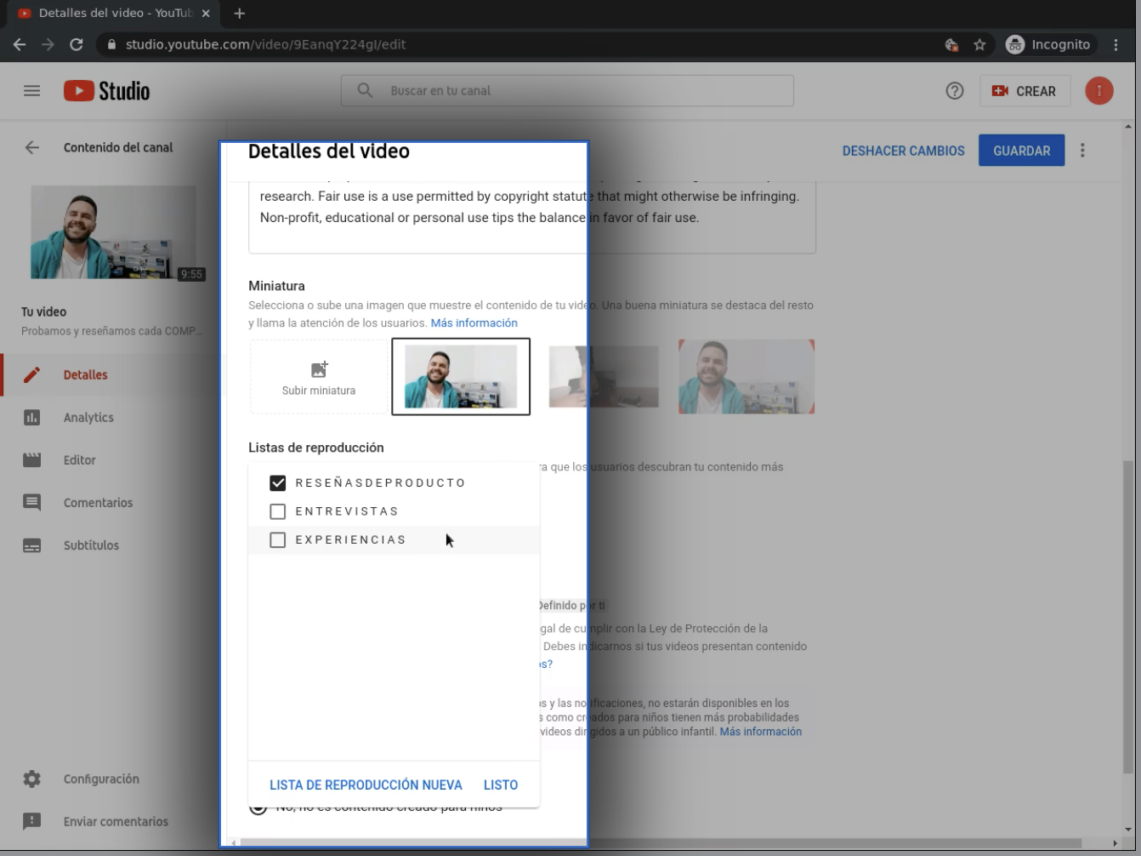1141x856 pixels.
Task: Click the CREAR button
Action: [1025, 91]
